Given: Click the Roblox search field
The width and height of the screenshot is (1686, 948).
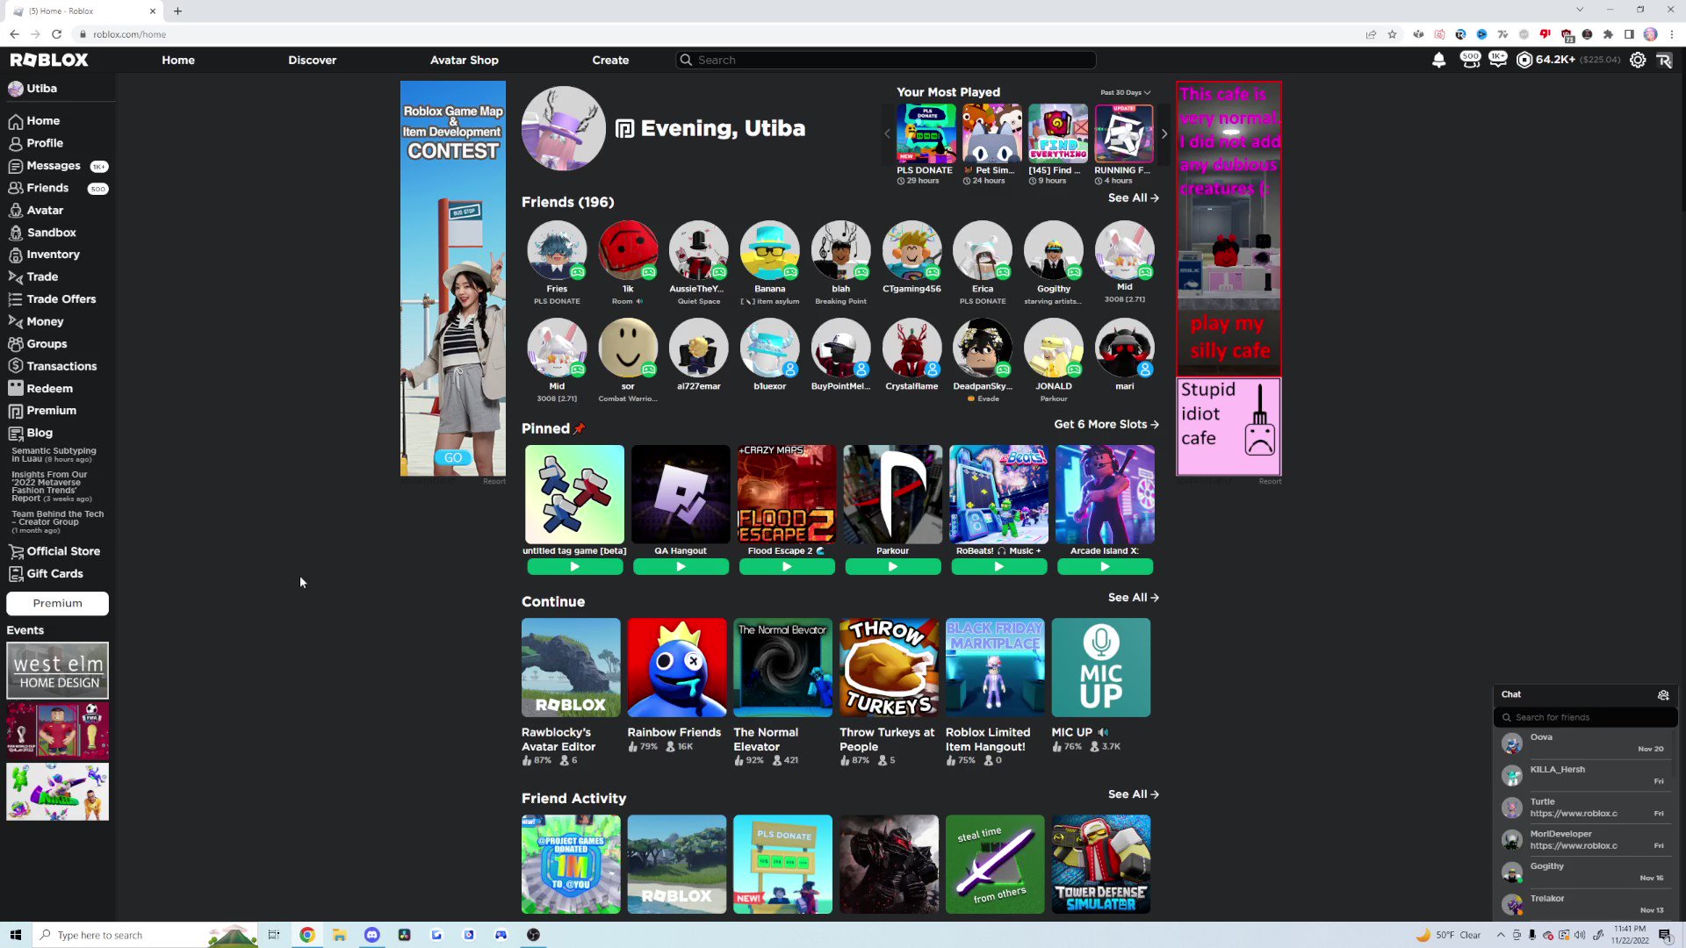Looking at the screenshot, I should (886, 60).
